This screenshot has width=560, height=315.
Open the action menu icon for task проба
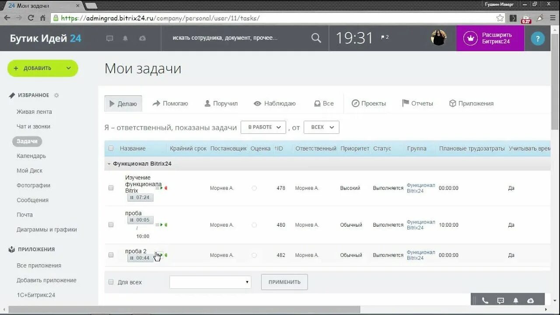(157, 225)
